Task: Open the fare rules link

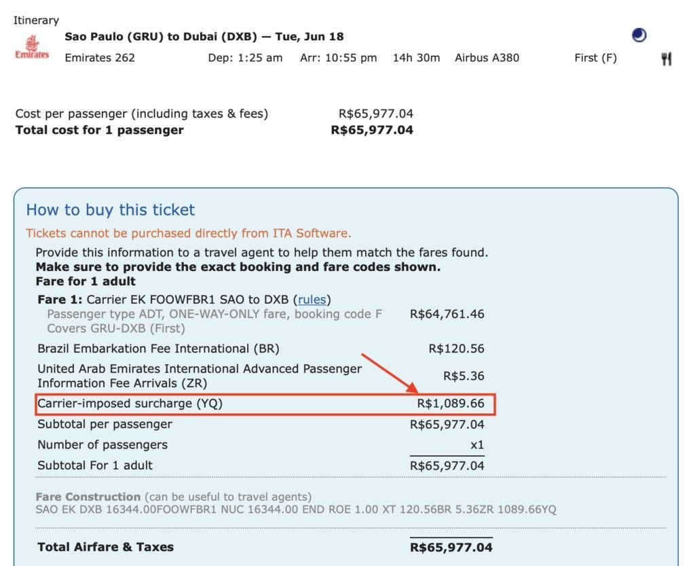Action: pos(312,300)
